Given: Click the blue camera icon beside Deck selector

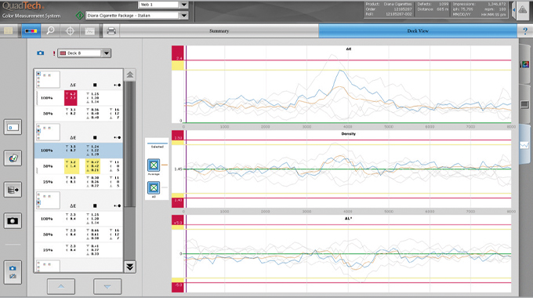Looking at the screenshot, I should pos(41,53).
